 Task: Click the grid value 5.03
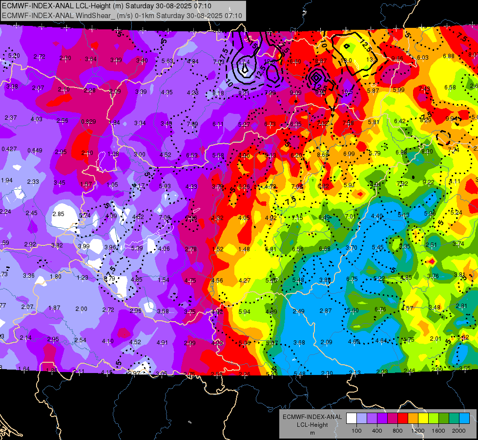pos(165,186)
